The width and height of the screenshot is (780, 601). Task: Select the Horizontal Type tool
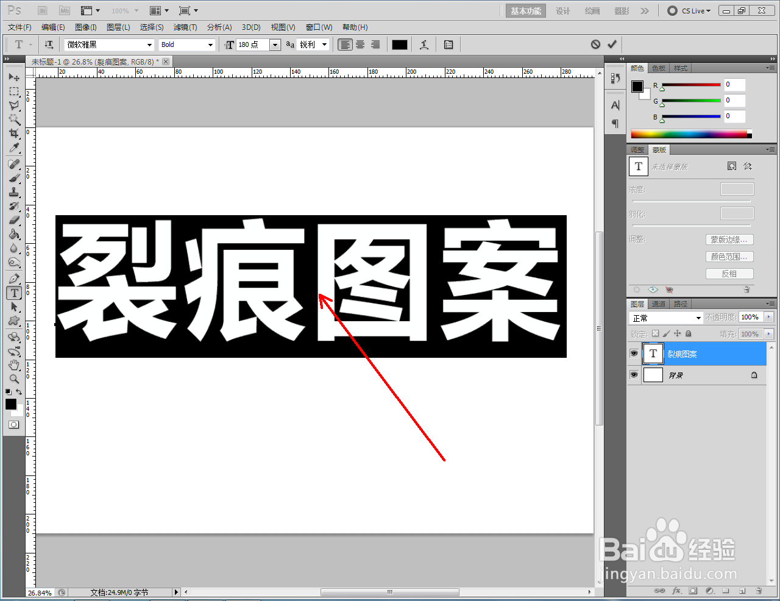coord(13,293)
